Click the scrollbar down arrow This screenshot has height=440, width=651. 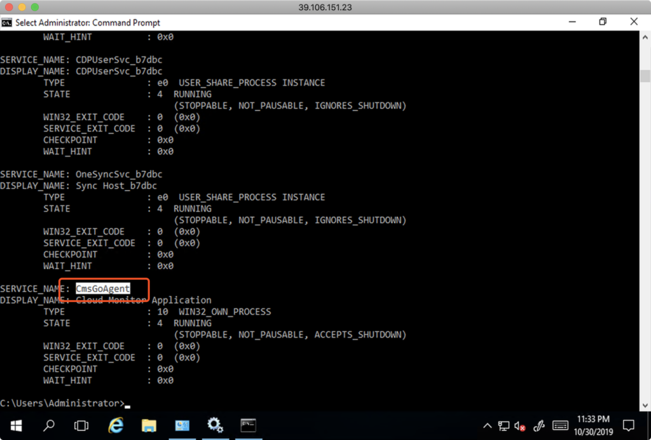click(x=645, y=404)
